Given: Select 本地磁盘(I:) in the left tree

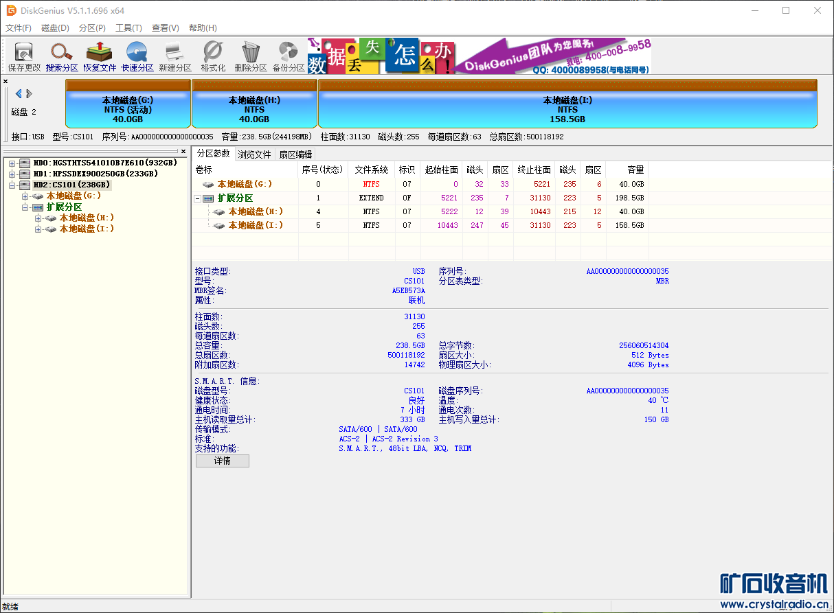Looking at the screenshot, I should [87, 229].
